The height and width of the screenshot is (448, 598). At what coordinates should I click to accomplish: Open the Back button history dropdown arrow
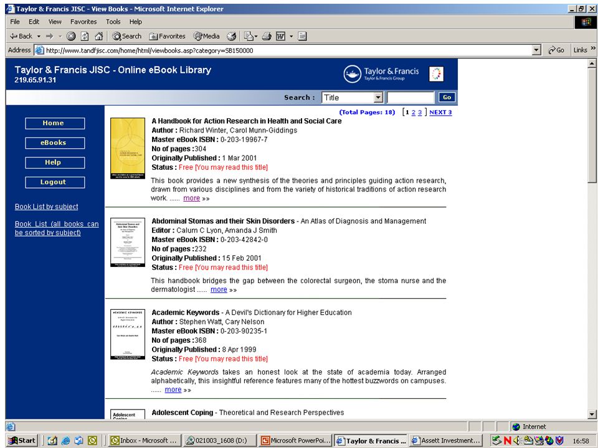pos(39,36)
